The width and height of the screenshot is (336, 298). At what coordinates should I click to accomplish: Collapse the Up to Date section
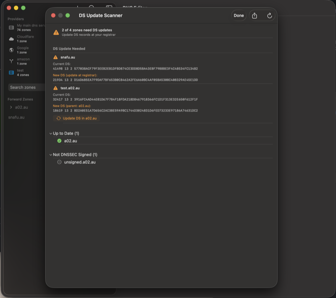(x=51, y=133)
